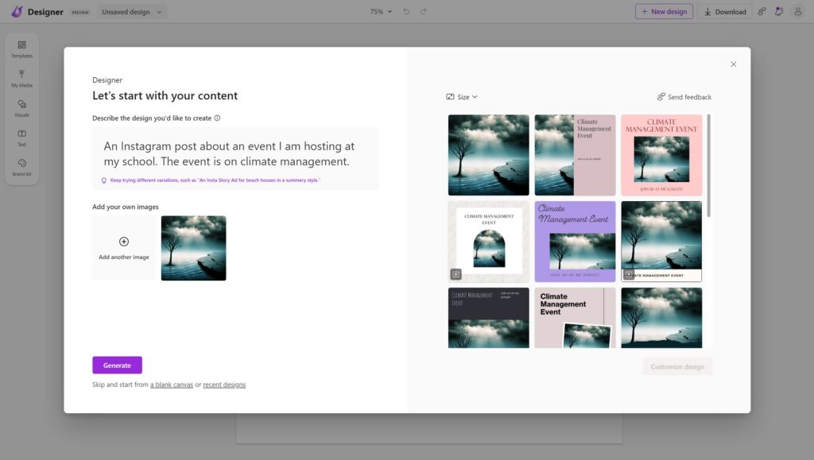Open the Size dropdown
814x460 pixels.
461,96
